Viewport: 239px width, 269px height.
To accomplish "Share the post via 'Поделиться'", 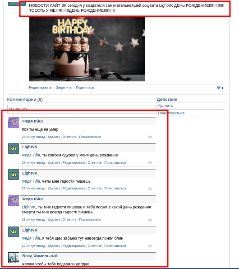I will click(x=85, y=88).
